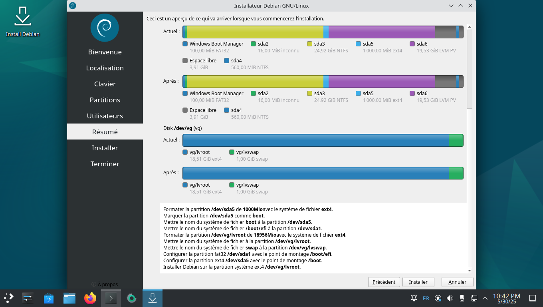The width and height of the screenshot is (543, 307).
Task: Click 'Configurer la partition fat32 /dev/sda1' line
Action: click(x=248, y=254)
